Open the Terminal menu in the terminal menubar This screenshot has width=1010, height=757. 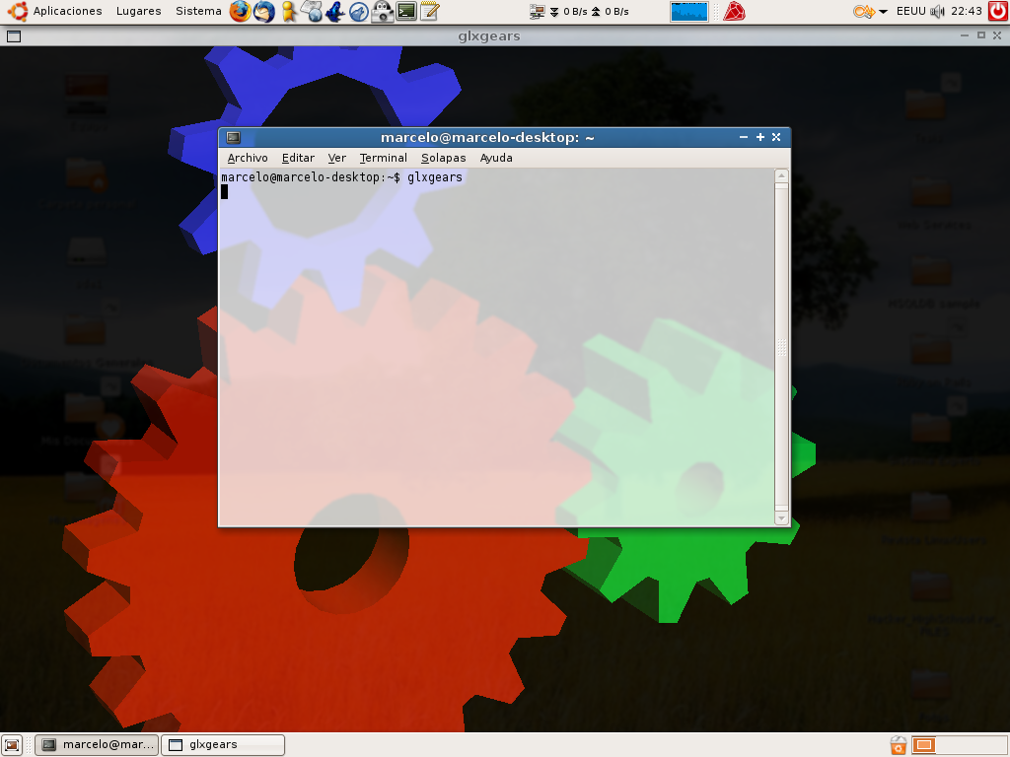[x=384, y=158]
